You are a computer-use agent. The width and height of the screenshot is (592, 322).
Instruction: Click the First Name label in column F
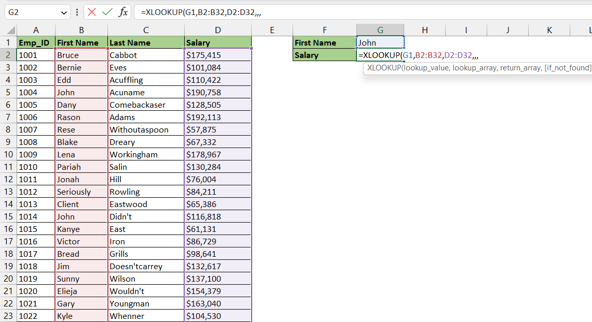[324, 42]
